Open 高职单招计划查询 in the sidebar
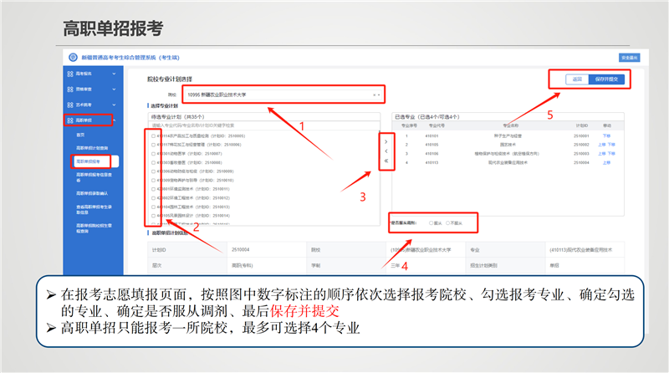This screenshot has width=669, height=373. click(93, 147)
